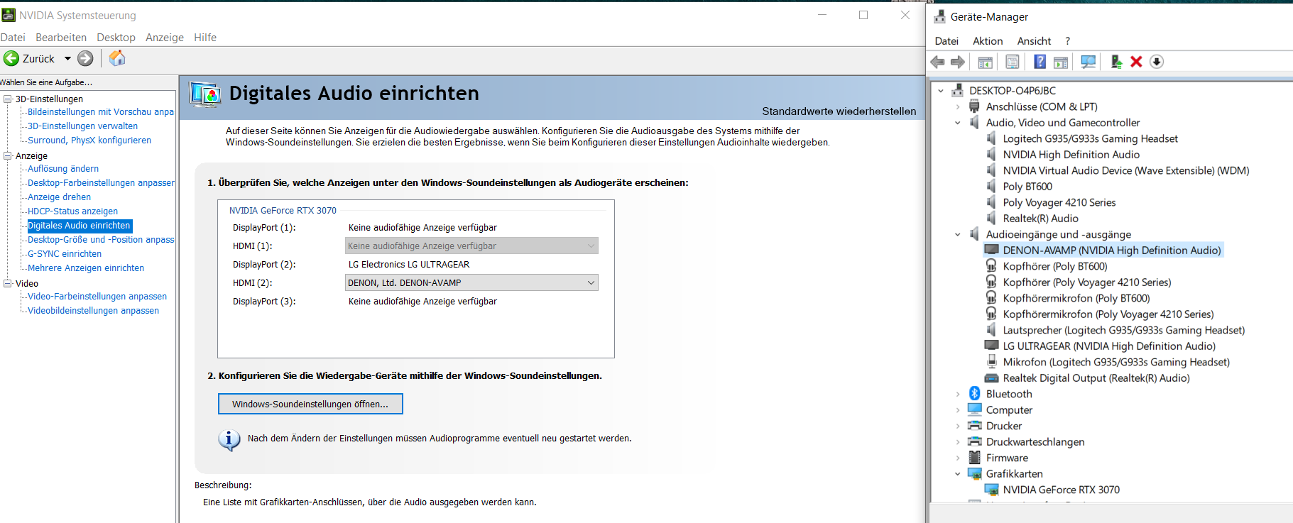Open the Hilfe menu
Image resolution: width=1293 pixels, height=523 pixels.
[x=205, y=38]
